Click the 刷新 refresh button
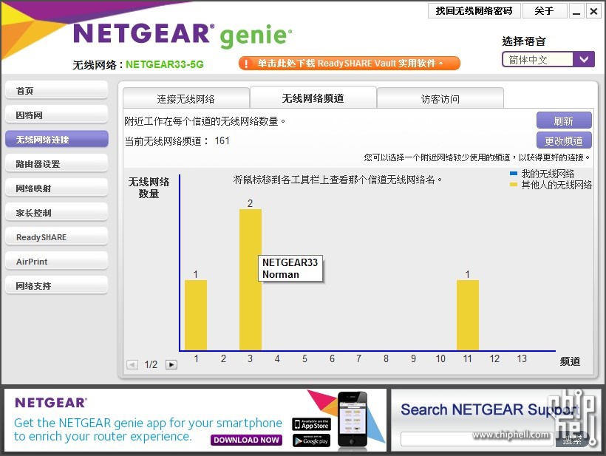 pos(564,120)
